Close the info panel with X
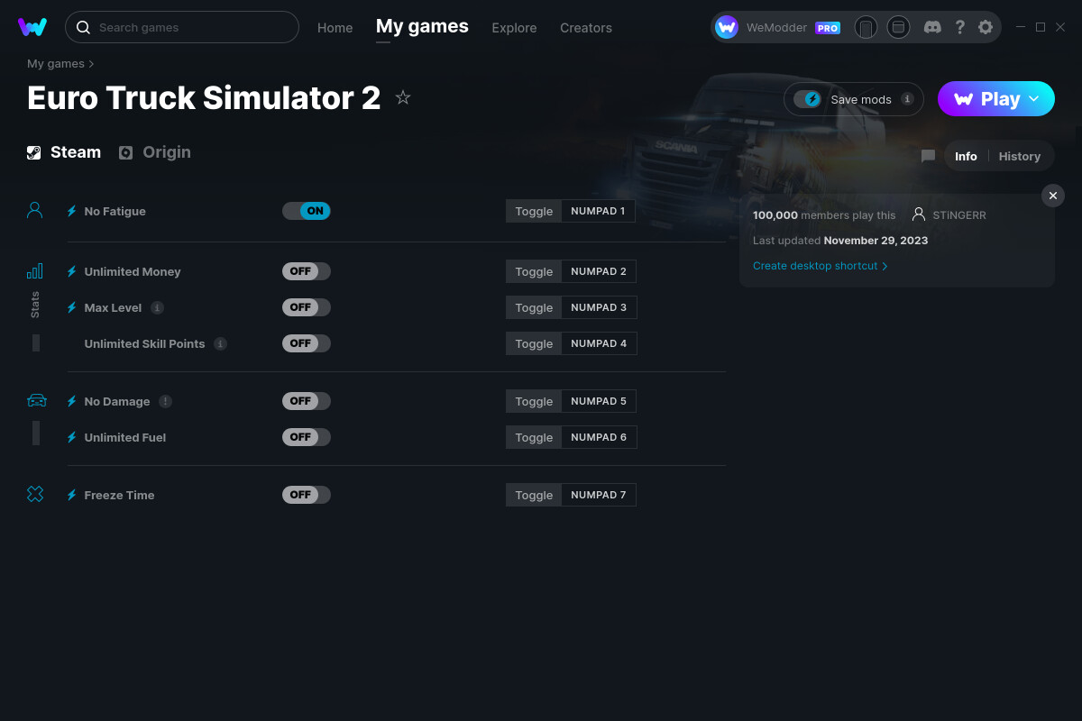Viewport: 1082px width, 721px height. coord(1053,196)
